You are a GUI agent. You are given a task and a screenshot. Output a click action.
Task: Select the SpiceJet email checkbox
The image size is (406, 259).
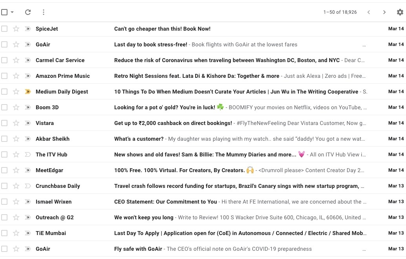click(x=4, y=29)
